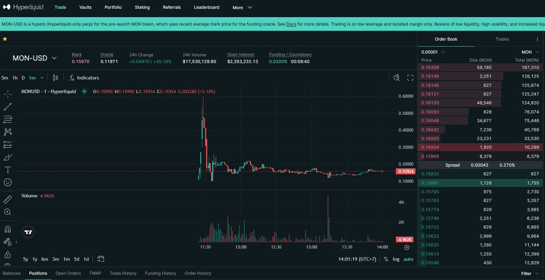Switch to the Open Orders tab
545x280 pixels.
coord(68,273)
